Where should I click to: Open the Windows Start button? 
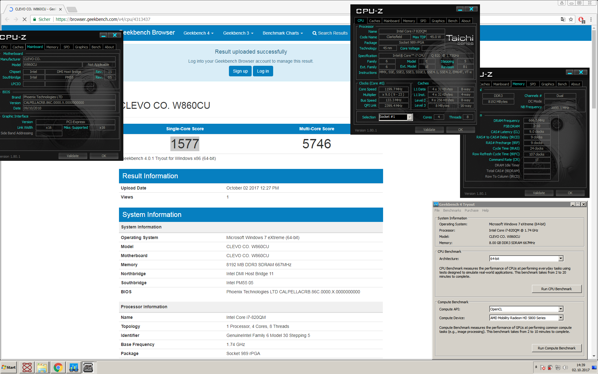click(x=9, y=367)
